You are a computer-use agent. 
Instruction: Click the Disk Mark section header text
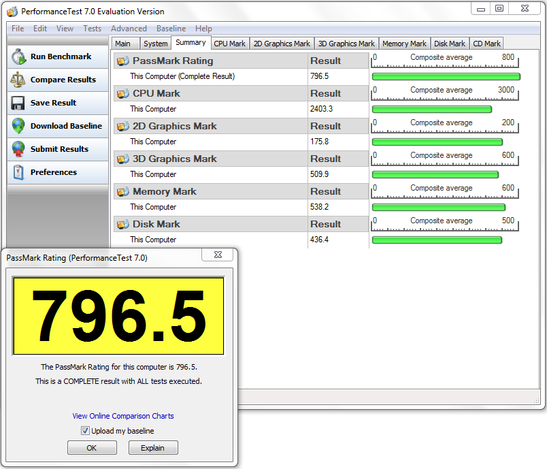click(x=156, y=224)
